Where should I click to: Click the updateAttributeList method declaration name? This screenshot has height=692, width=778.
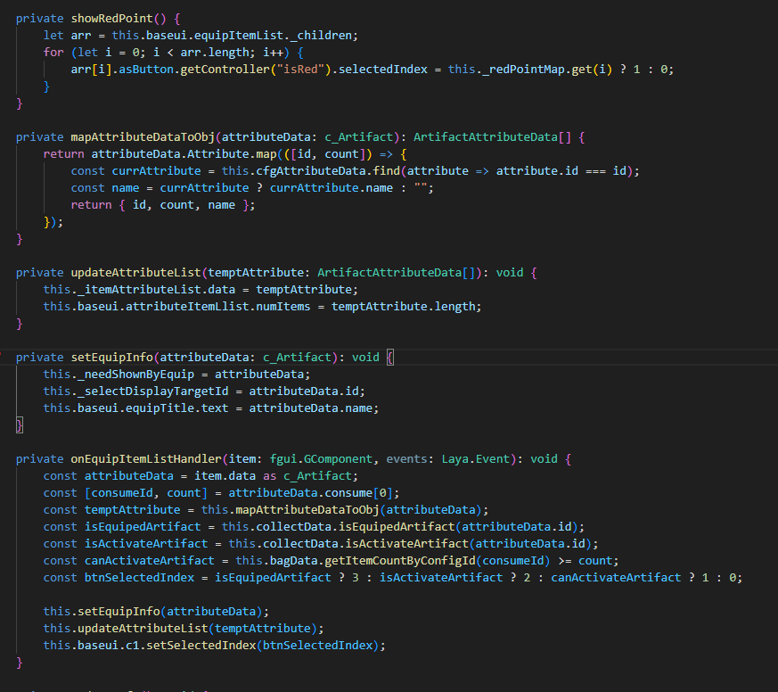[x=136, y=273]
